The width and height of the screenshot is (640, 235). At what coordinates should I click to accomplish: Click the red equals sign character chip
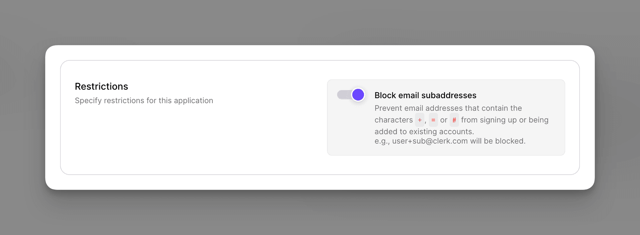click(x=433, y=120)
